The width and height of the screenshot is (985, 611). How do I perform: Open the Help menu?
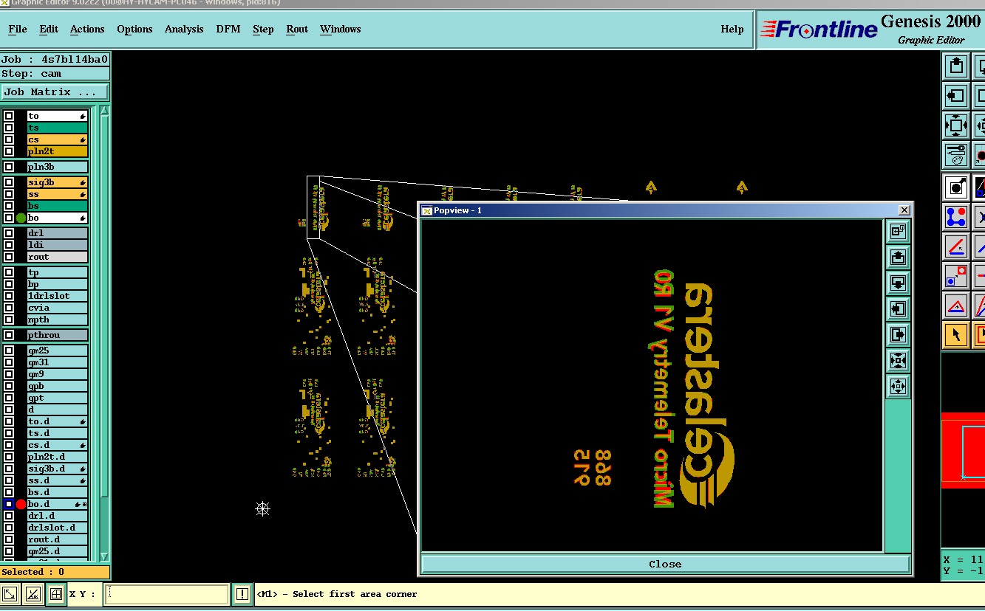(x=732, y=30)
